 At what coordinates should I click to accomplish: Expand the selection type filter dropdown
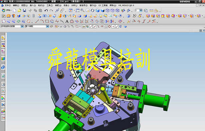(22, 26)
